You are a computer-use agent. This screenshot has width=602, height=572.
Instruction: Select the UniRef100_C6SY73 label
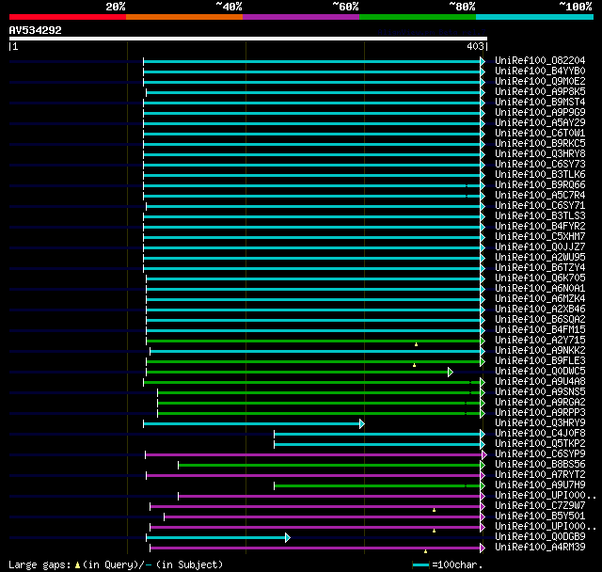540,165
